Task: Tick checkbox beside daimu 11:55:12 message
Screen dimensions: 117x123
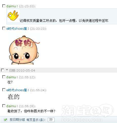Action: pyautogui.click(x=4, y=77)
